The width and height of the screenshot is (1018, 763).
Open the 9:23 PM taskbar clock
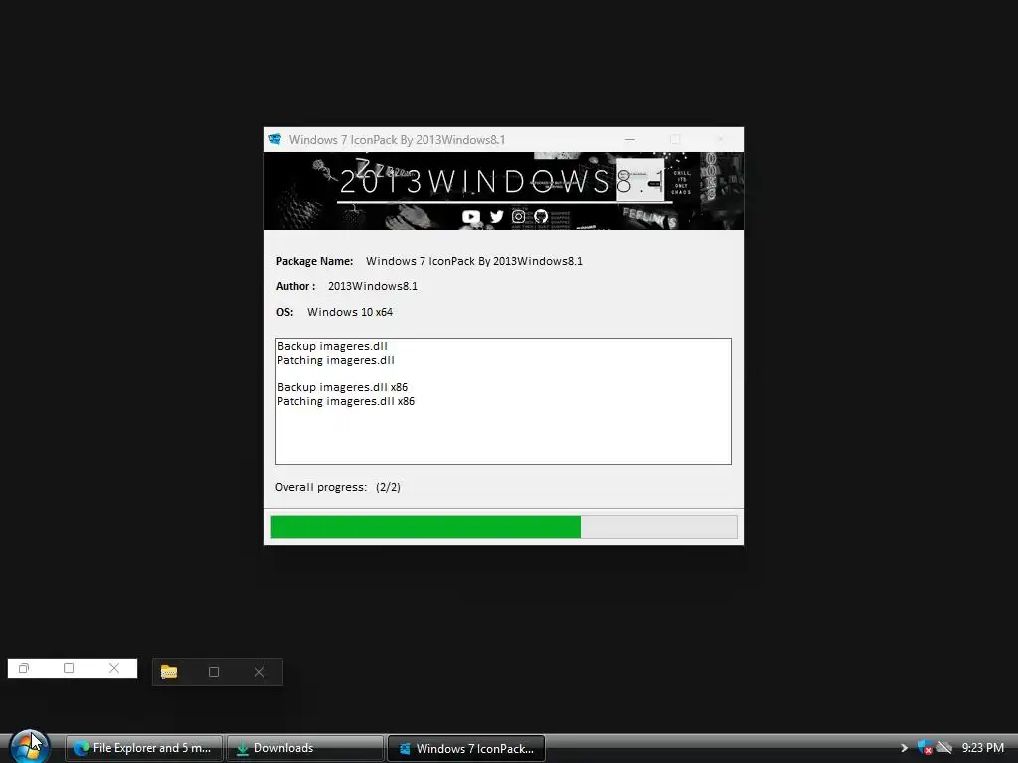pyautogui.click(x=983, y=748)
